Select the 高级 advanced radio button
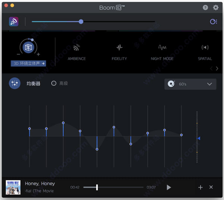The image size is (224, 200). click(x=54, y=83)
